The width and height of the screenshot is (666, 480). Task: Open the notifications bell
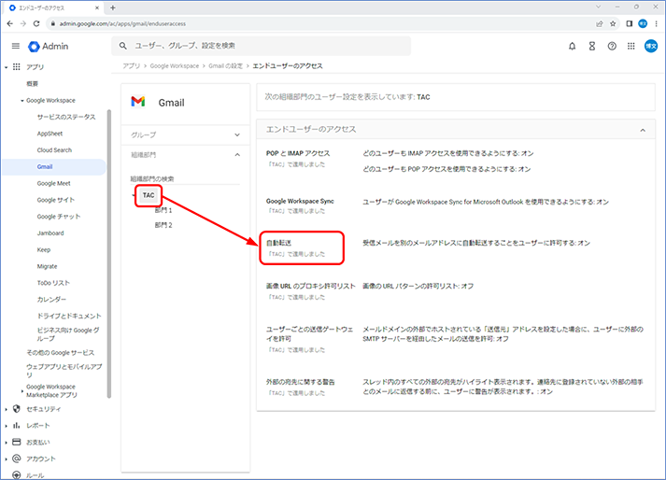[573, 47]
